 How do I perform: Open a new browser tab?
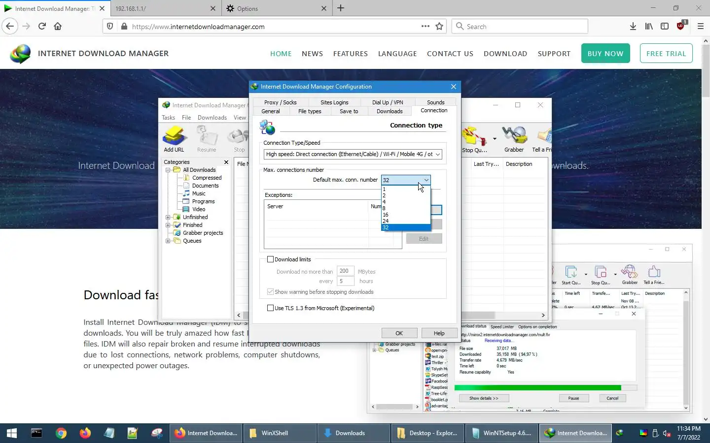341,8
